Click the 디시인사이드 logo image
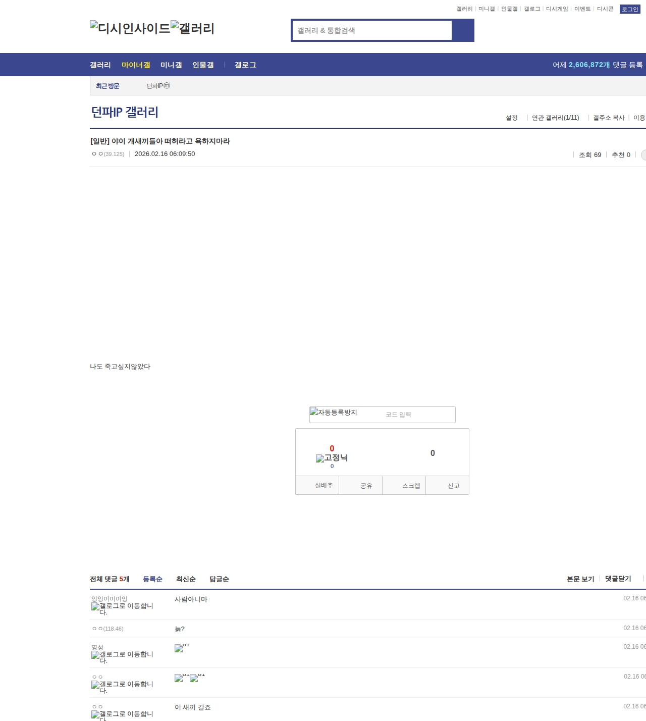Viewport: 646px width, 721px height. 130,28
